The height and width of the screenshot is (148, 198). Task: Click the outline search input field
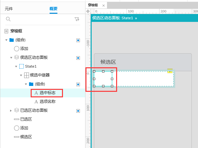[x=43, y=19]
